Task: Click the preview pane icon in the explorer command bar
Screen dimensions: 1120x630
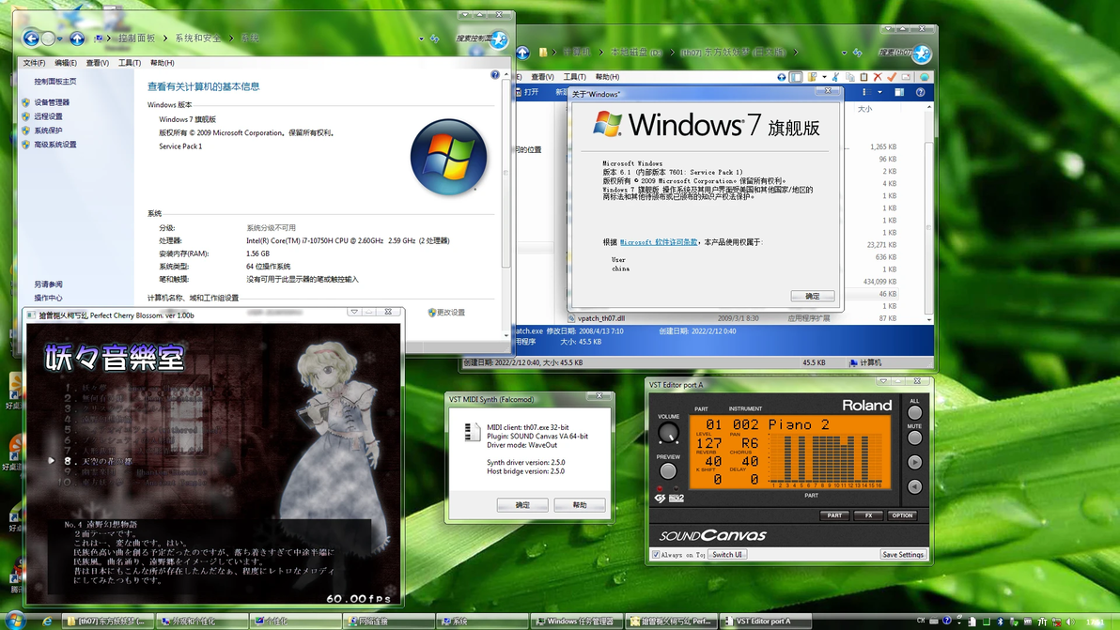Action: pos(899,92)
